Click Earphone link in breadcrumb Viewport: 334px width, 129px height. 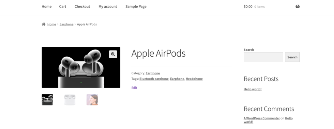click(x=67, y=24)
